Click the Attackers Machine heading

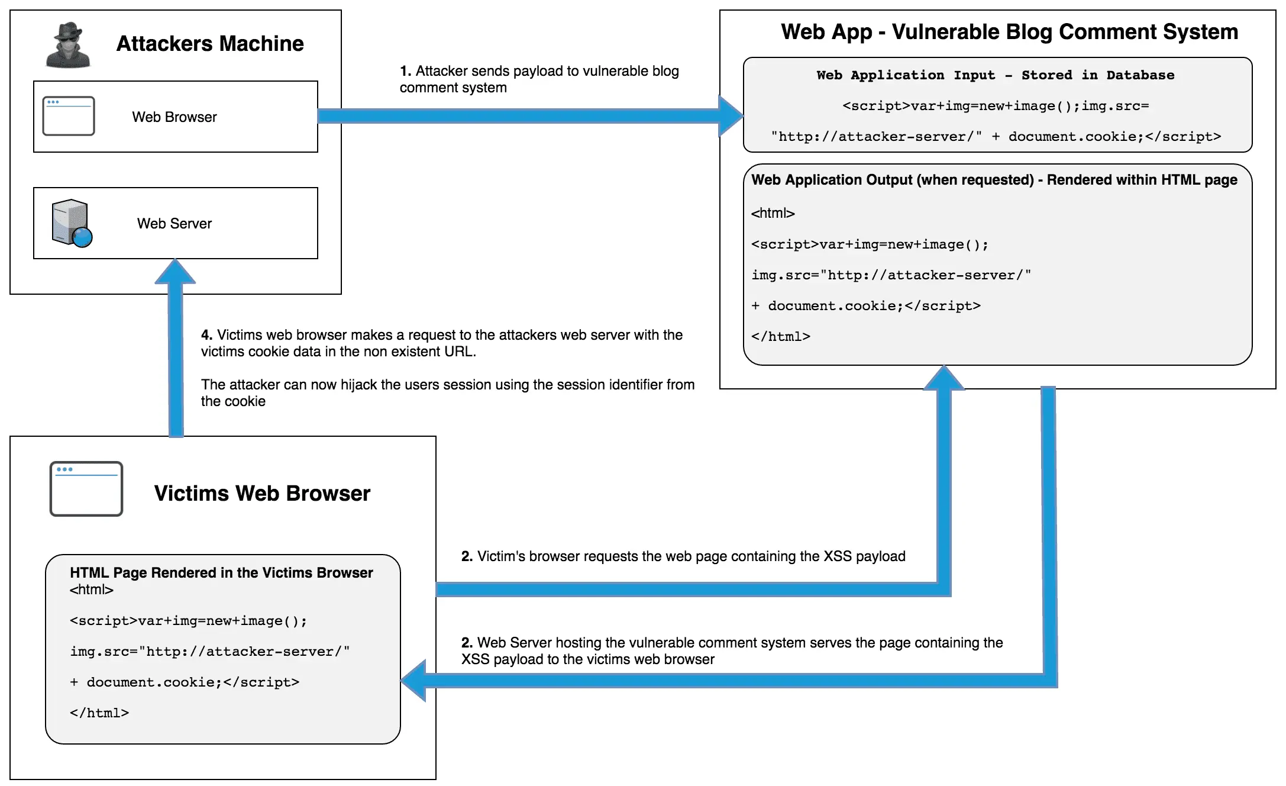(x=210, y=44)
